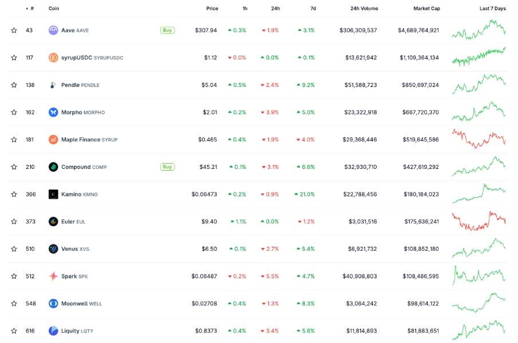Screen dimensions: 518x343
Task: Open the Maple Finance 7-day sparkline chart
Action: 480,139
